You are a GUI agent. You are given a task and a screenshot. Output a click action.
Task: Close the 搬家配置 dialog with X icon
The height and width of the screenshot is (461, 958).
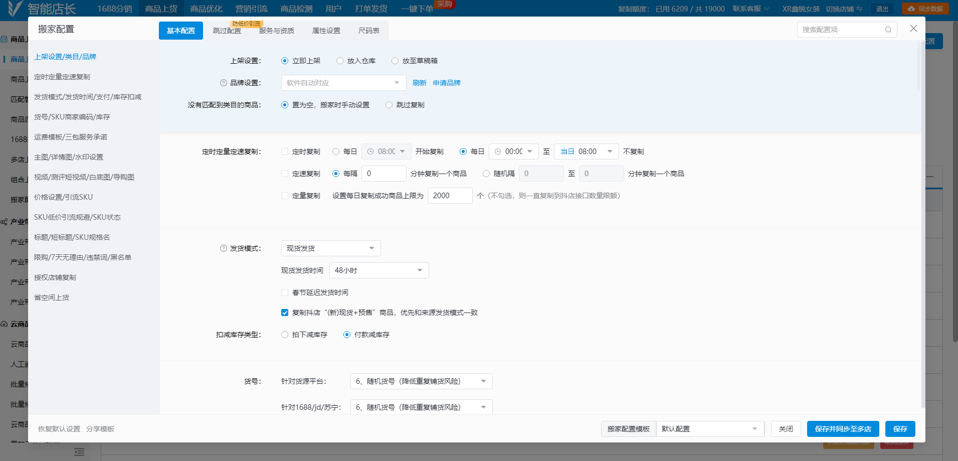(913, 29)
